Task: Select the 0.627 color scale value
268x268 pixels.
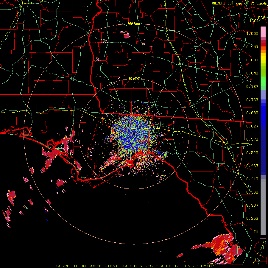Action: pyautogui.click(x=252, y=126)
